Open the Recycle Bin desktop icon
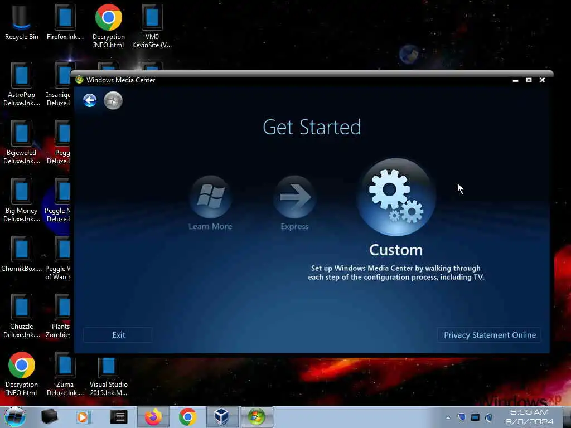The height and width of the screenshot is (428, 571). (22, 22)
